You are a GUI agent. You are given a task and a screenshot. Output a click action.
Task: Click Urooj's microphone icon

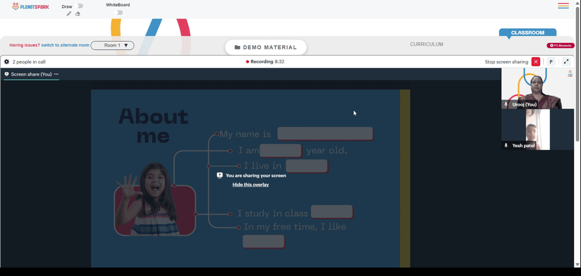(506, 105)
